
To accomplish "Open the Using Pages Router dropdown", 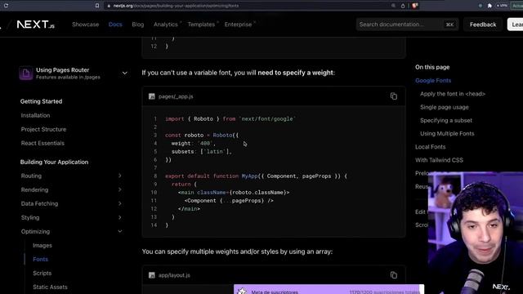I will click(124, 73).
